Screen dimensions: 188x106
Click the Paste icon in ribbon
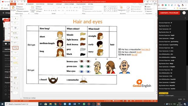[x=13, y=8]
